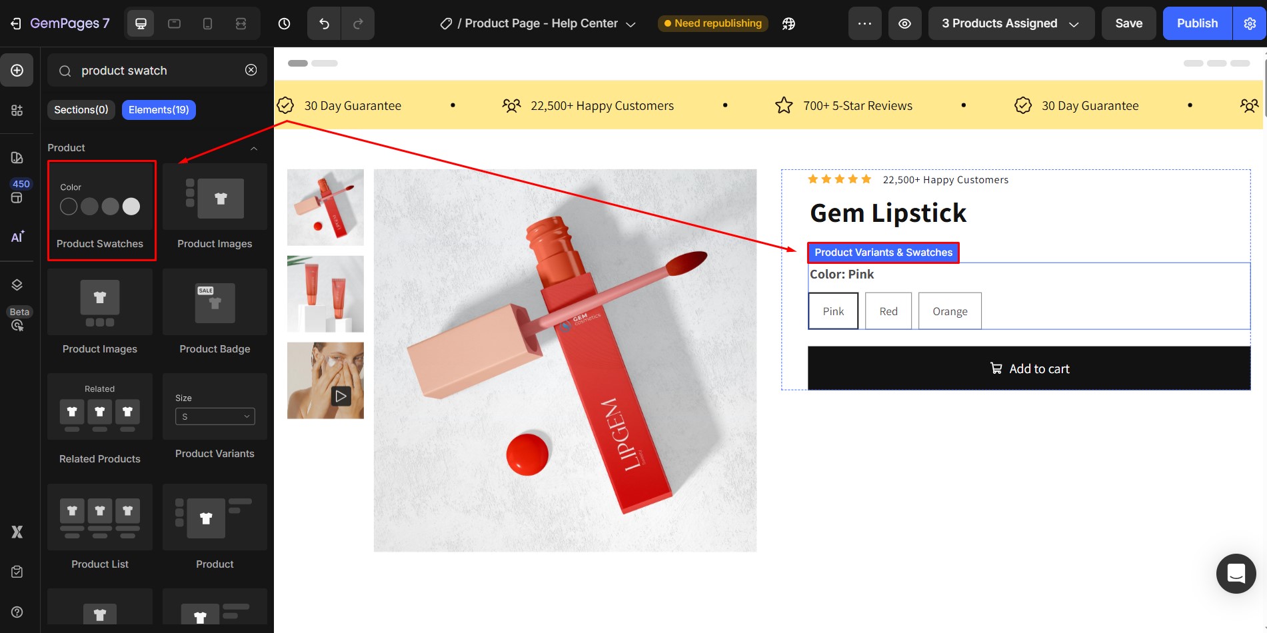
Task: Click the undo arrow icon
Action: [324, 23]
